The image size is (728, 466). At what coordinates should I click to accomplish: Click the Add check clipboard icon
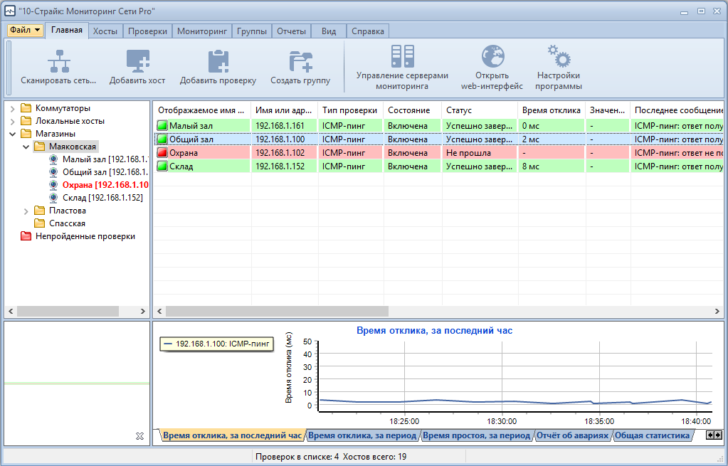pyautogui.click(x=218, y=61)
